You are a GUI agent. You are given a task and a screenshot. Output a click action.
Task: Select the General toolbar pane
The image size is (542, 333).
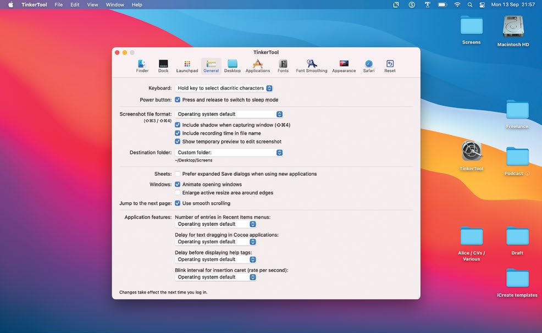coord(211,66)
